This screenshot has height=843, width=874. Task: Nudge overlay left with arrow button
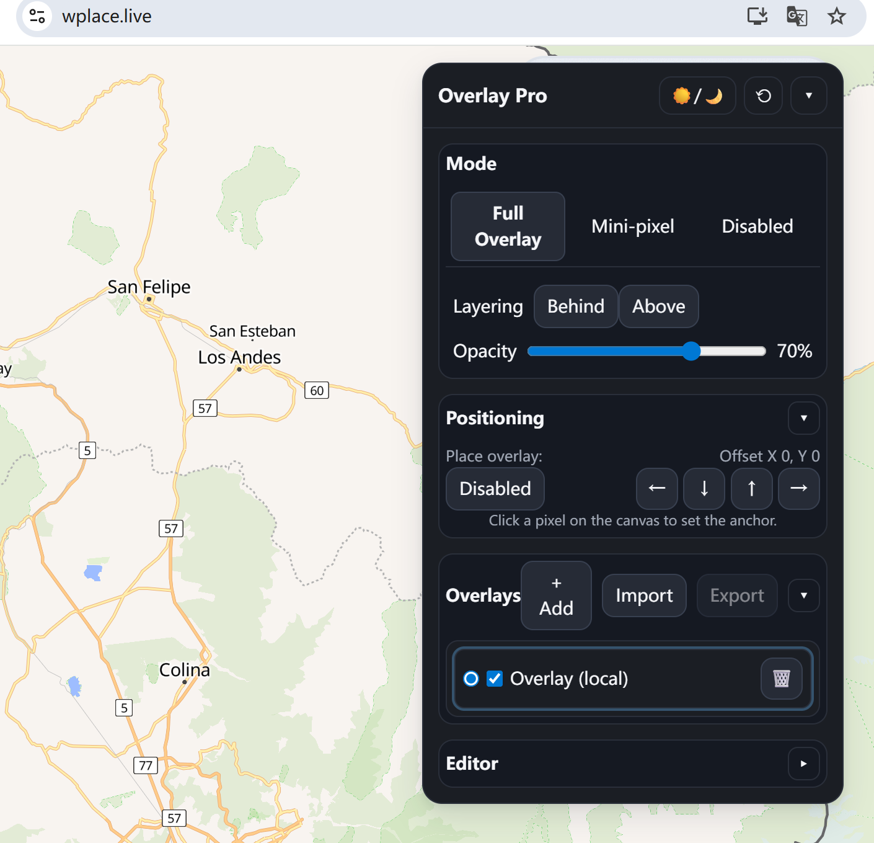(656, 489)
